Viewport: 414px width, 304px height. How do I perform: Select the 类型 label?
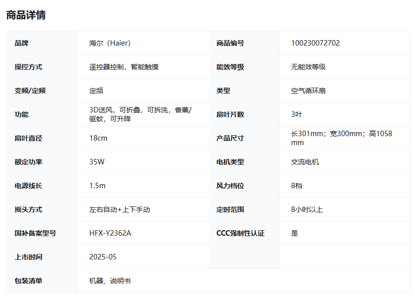(223, 91)
